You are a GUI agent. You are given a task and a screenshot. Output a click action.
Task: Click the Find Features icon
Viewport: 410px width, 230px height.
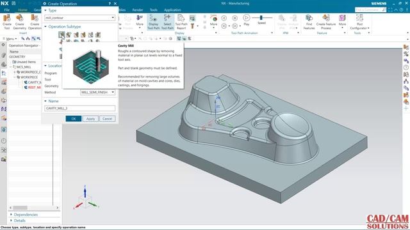[309, 22]
